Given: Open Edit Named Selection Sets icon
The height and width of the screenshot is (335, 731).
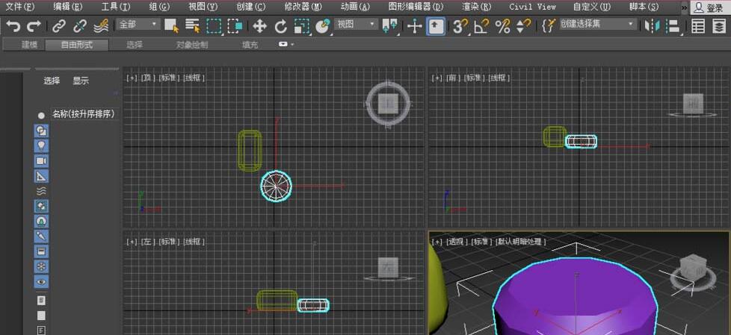Looking at the screenshot, I should [x=549, y=25].
